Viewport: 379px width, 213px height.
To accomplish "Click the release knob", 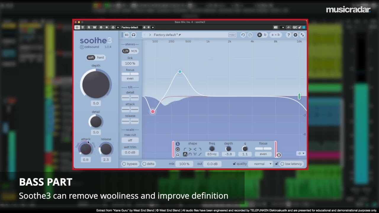I will pyautogui.click(x=106, y=149).
